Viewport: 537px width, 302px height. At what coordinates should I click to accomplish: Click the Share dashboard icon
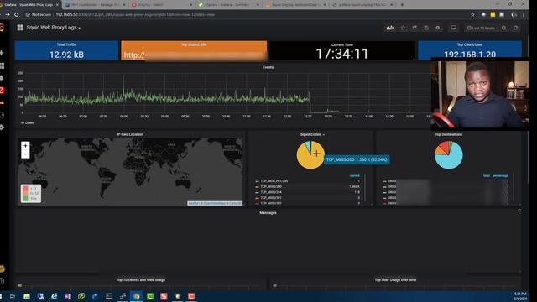click(x=414, y=28)
